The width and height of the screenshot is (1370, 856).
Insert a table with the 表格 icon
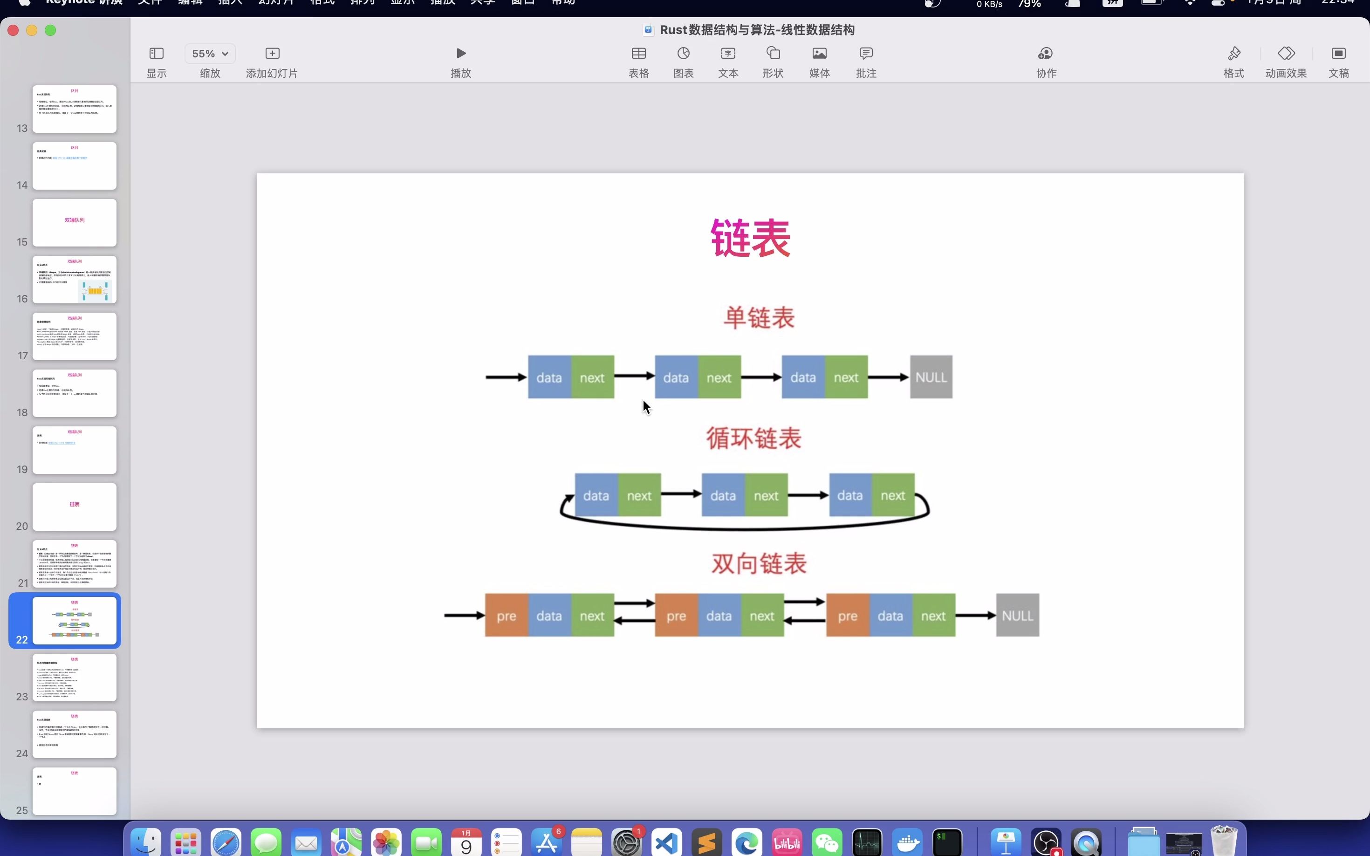(638, 61)
